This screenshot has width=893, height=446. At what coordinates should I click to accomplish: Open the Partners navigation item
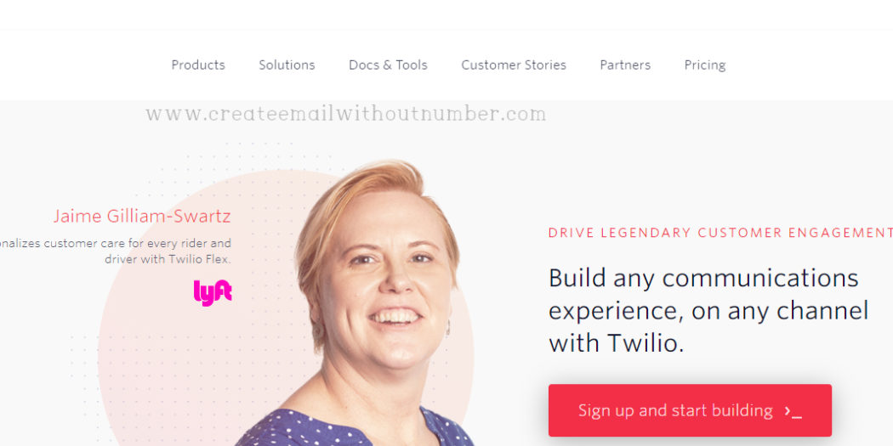(x=625, y=65)
